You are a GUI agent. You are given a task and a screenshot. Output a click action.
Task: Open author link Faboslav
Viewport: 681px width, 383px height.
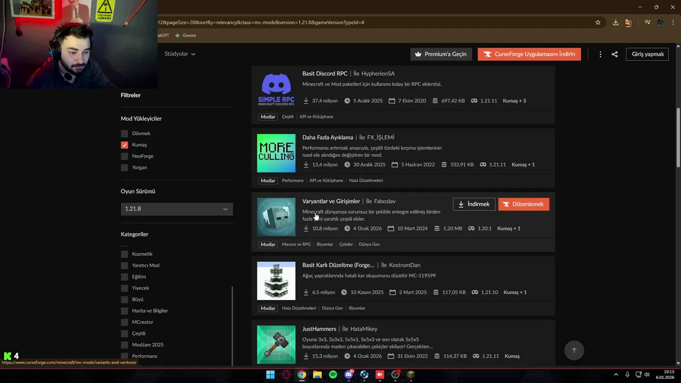coord(385,201)
